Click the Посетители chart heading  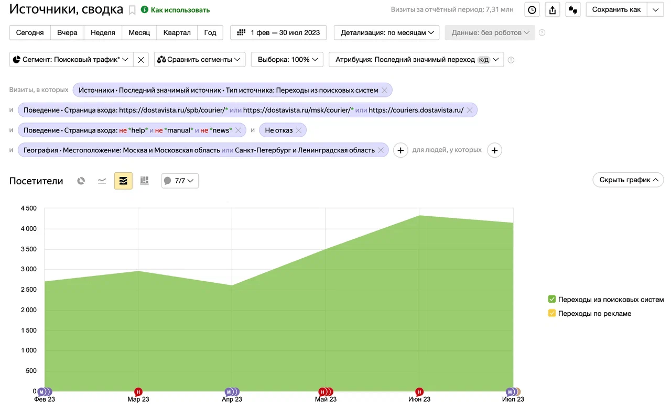[36, 181]
